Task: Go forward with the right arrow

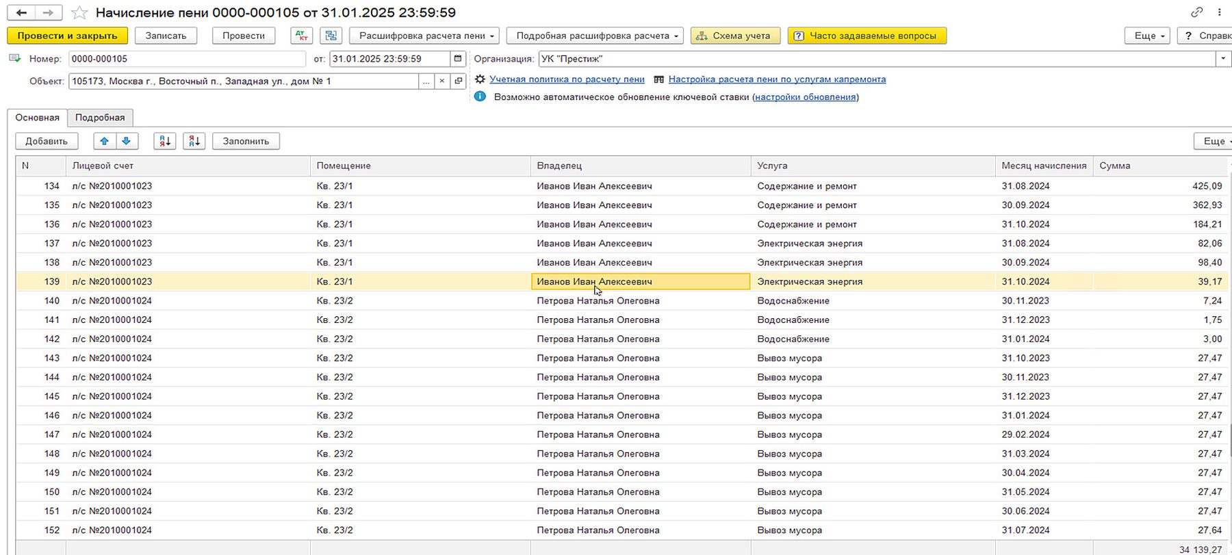Action: pyautogui.click(x=48, y=12)
